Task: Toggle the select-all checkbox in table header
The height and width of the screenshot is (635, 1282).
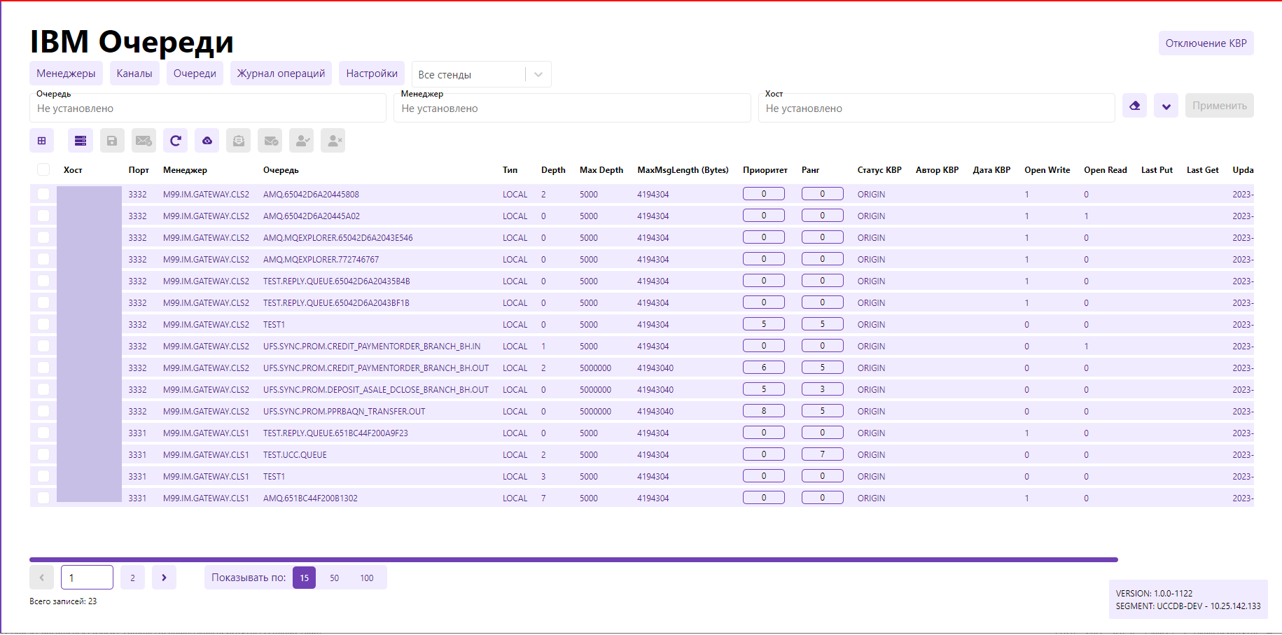Action: (43, 169)
